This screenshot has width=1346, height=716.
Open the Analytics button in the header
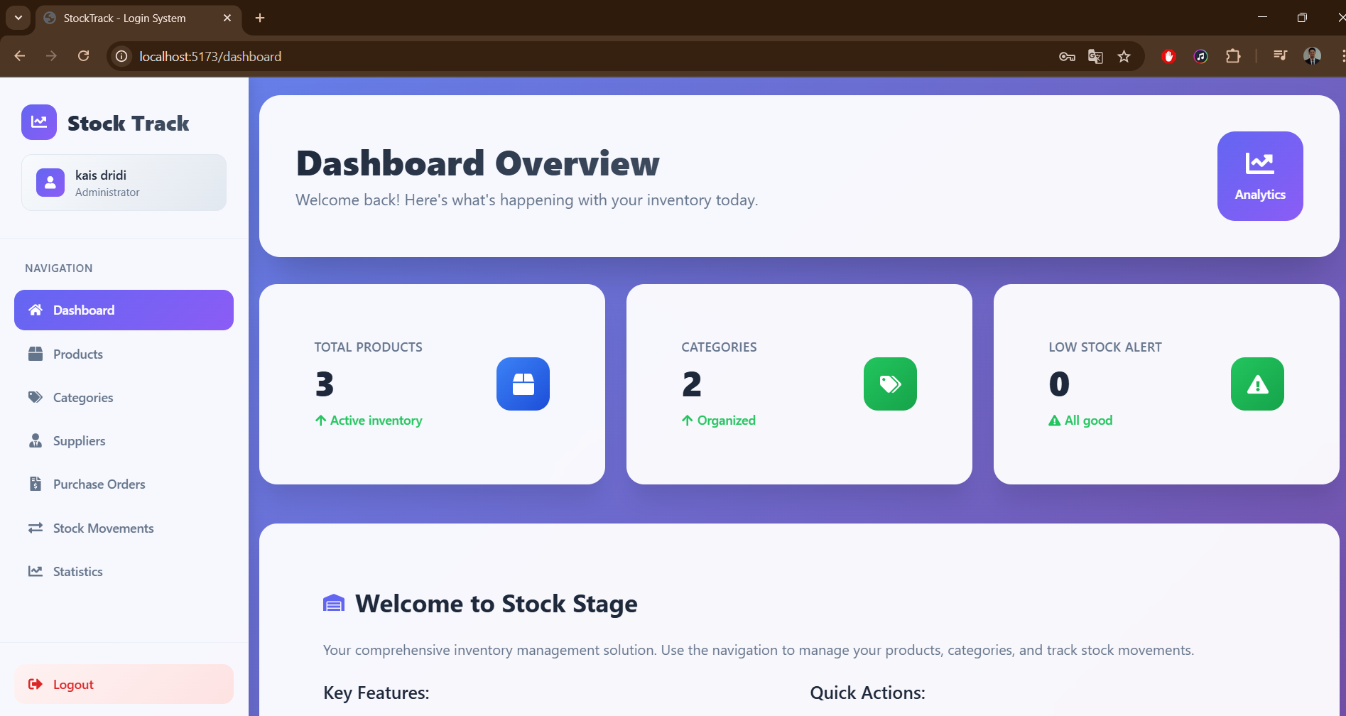click(x=1260, y=176)
